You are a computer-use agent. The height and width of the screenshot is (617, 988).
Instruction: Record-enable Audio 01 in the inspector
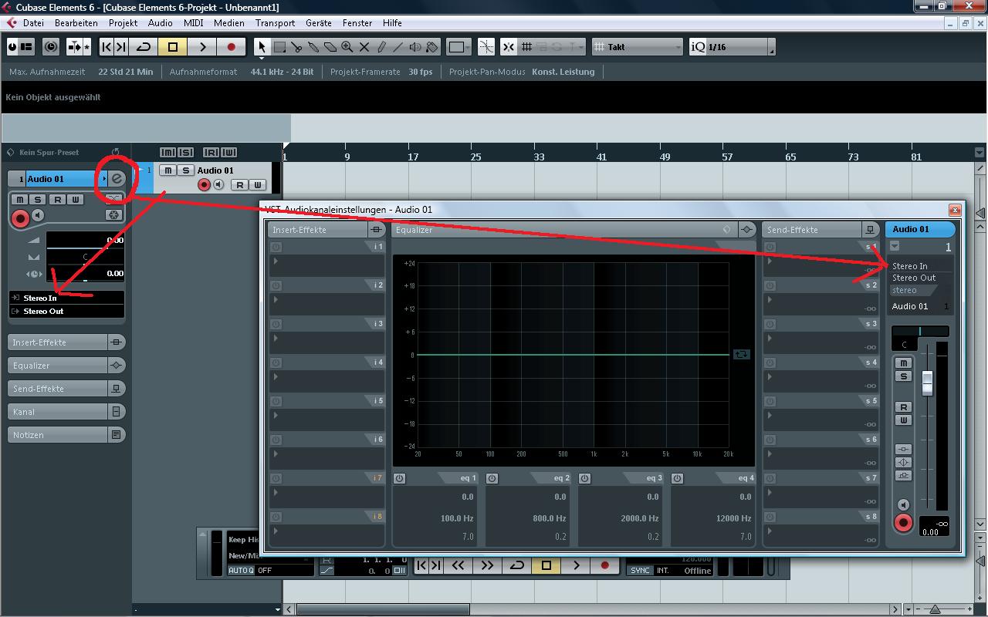pos(21,218)
